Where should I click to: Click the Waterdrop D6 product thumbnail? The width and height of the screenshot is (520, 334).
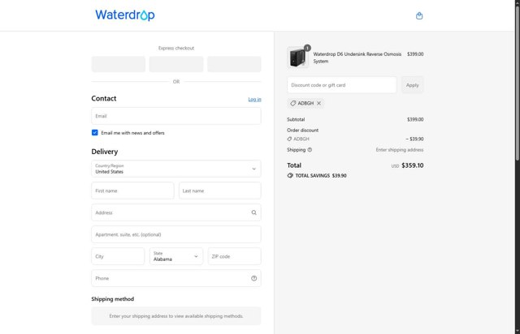tap(298, 58)
